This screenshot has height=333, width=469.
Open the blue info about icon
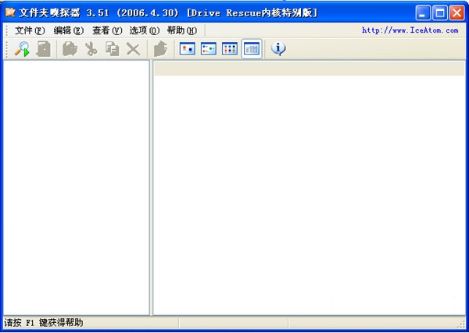[278, 48]
